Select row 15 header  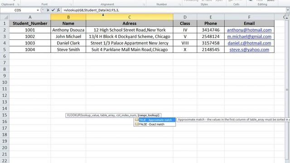point(5,115)
